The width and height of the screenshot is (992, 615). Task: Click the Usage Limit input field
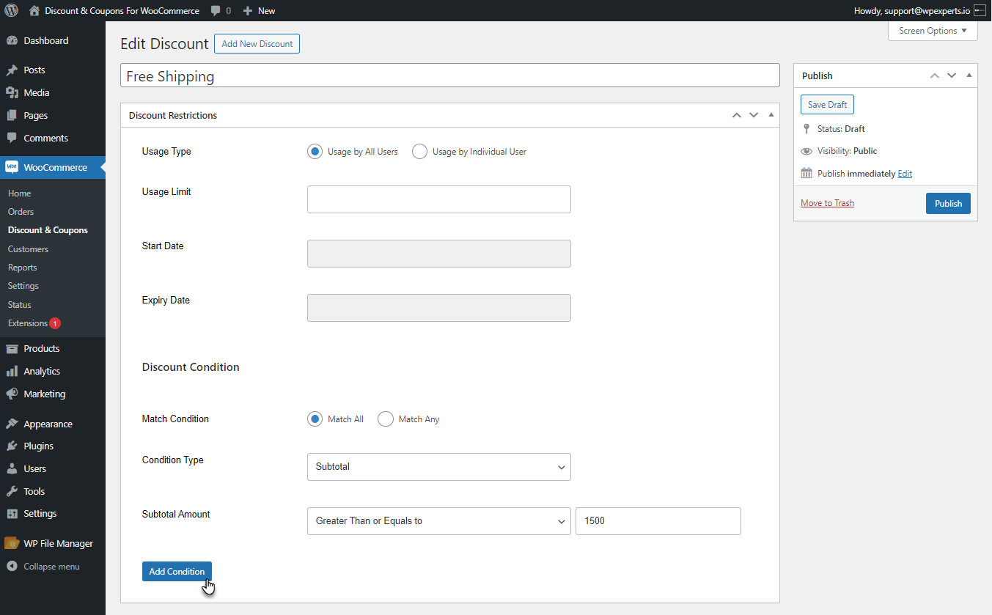point(438,199)
